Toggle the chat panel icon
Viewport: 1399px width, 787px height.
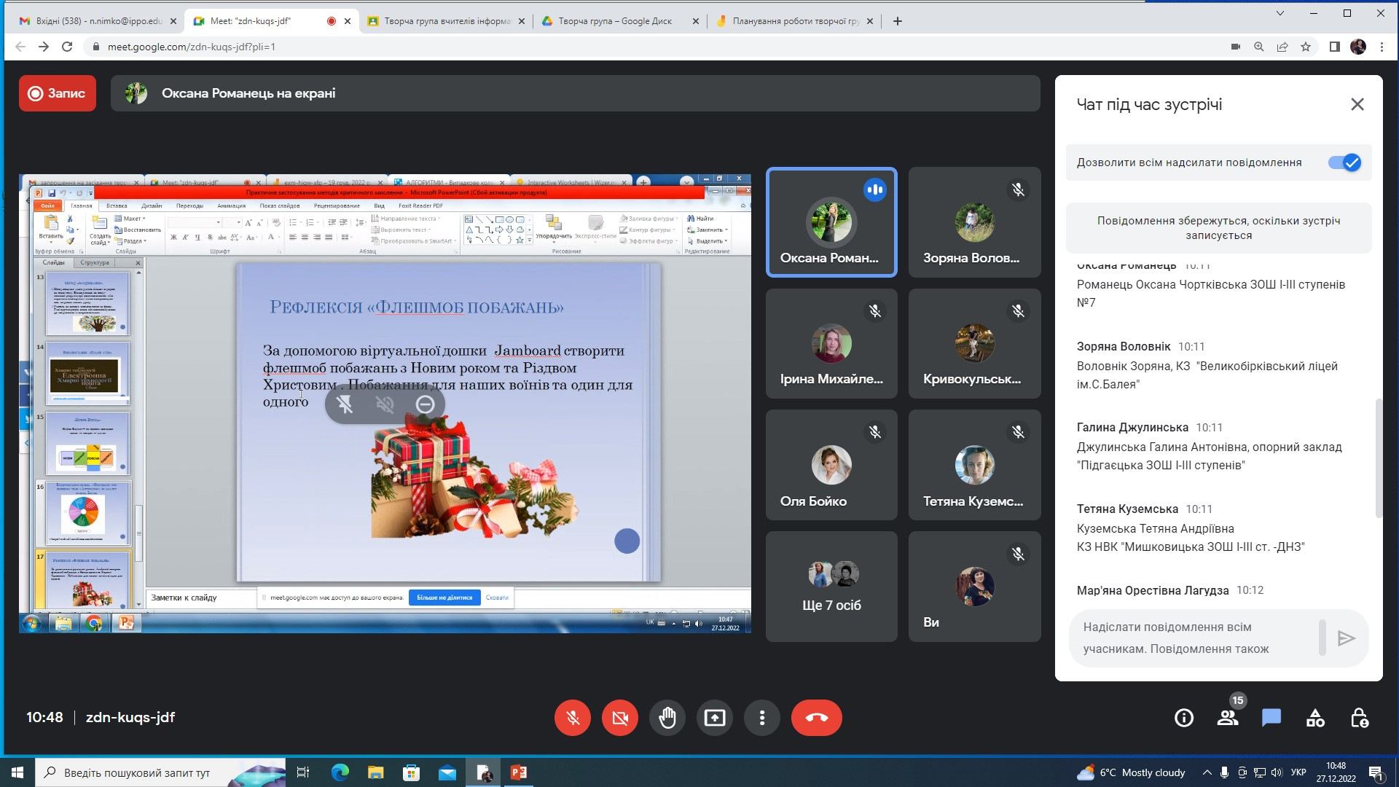[1271, 719]
